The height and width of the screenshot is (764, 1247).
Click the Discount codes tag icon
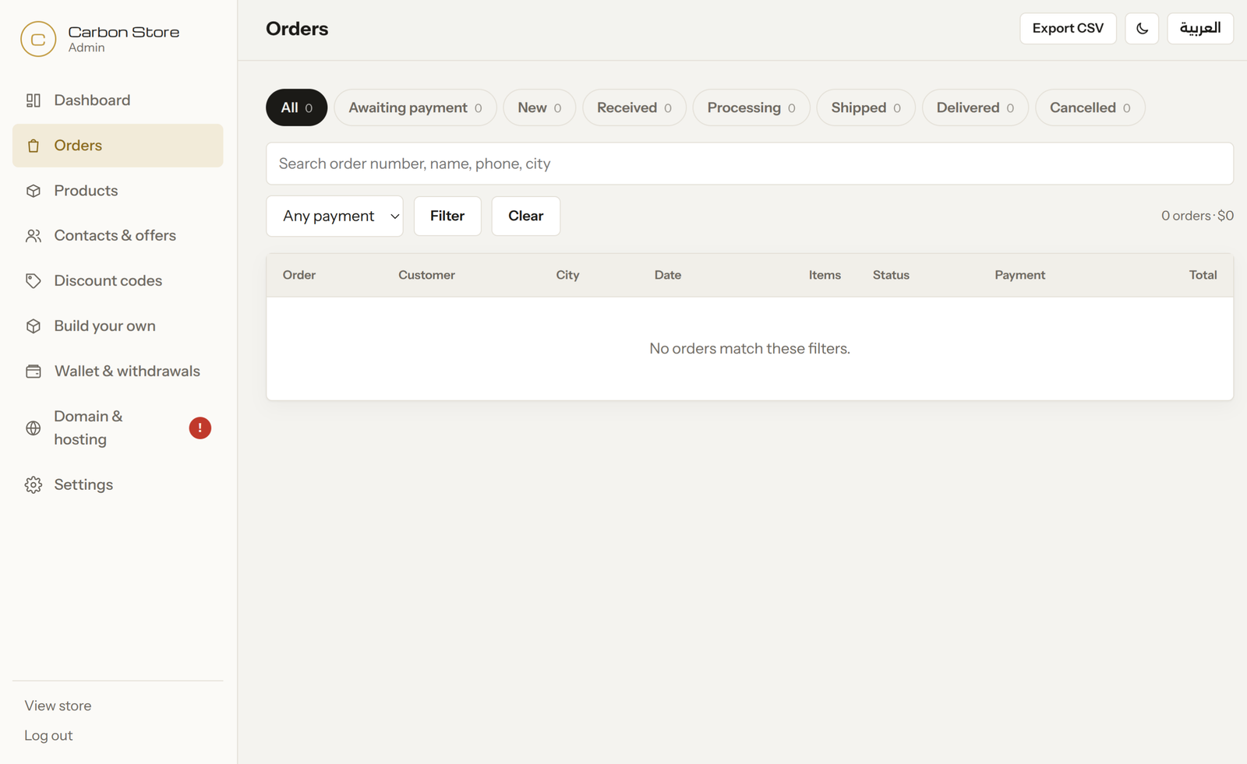point(34,281)
